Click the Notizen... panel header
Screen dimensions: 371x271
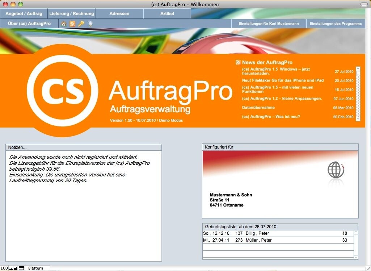(x=84, y=147)
